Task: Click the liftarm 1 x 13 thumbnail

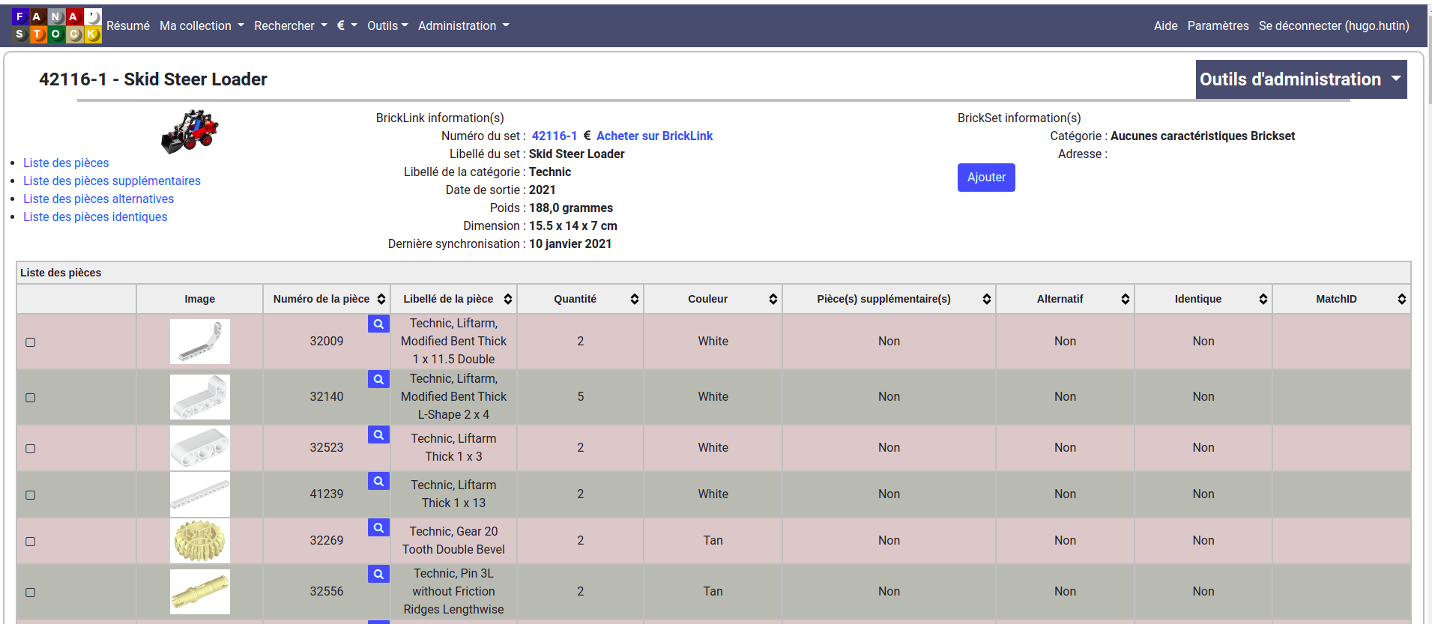Action: click(x=200, y=494)
